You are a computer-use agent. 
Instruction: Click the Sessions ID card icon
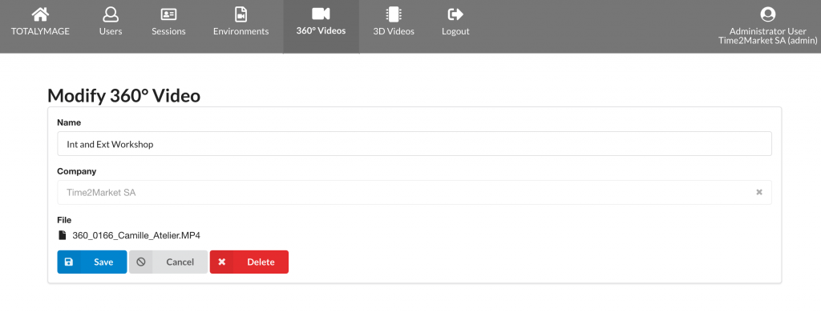(x=168, y=14)
